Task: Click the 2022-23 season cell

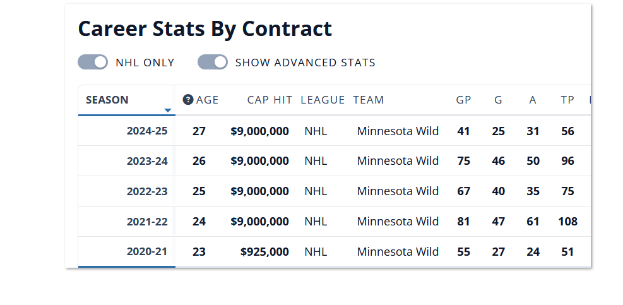Action: coord(147,191)
